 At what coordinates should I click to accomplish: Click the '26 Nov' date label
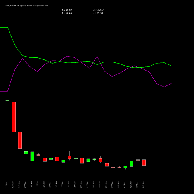click(x=106, y=185)
